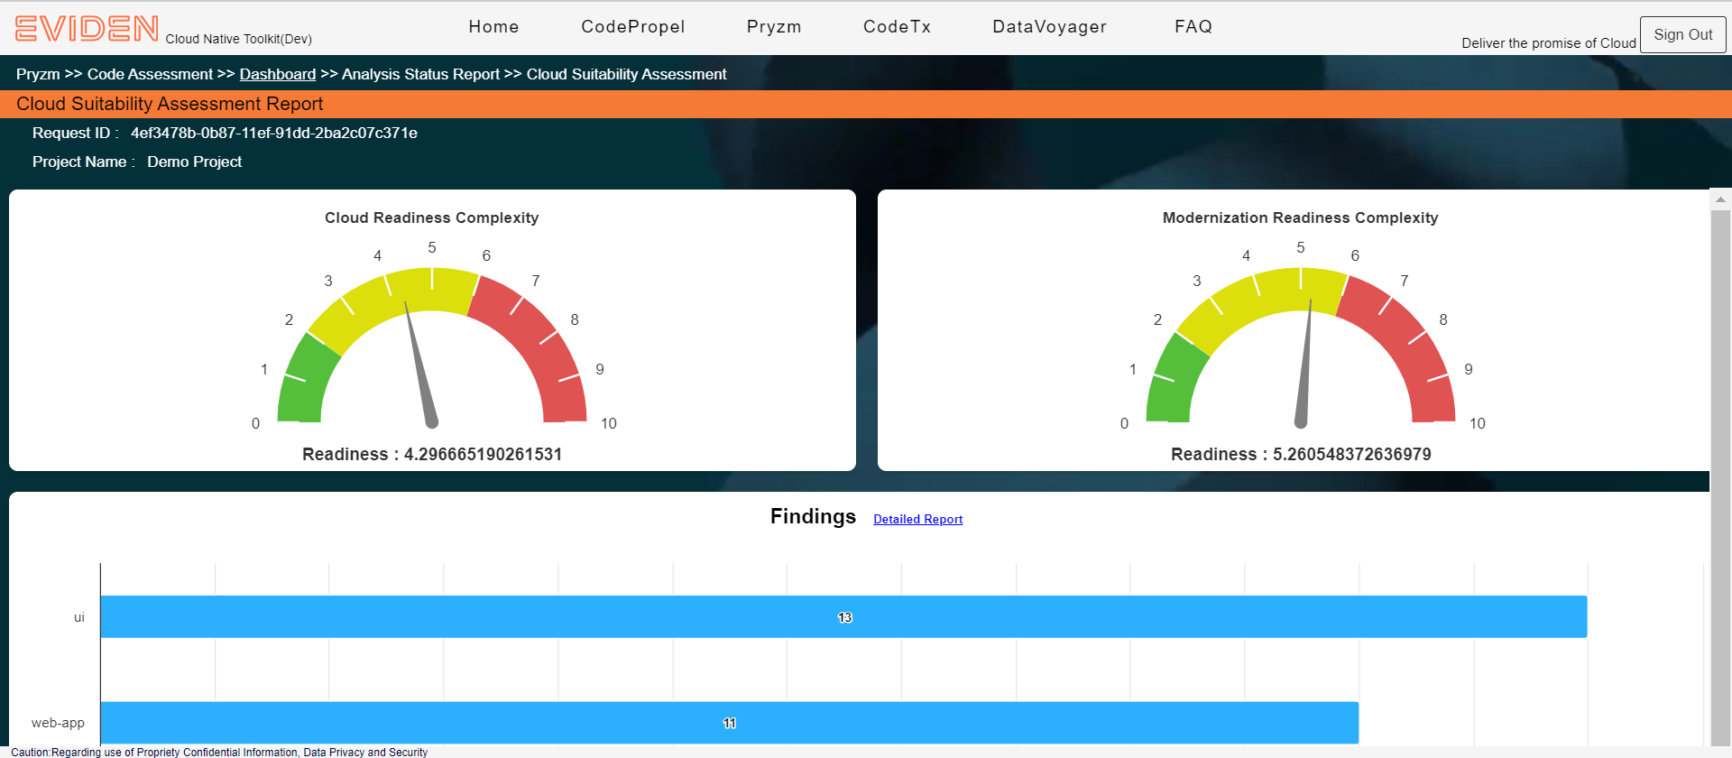Click the Demo Project name text
Screen dimensions: 1732x758
[195, 162]
